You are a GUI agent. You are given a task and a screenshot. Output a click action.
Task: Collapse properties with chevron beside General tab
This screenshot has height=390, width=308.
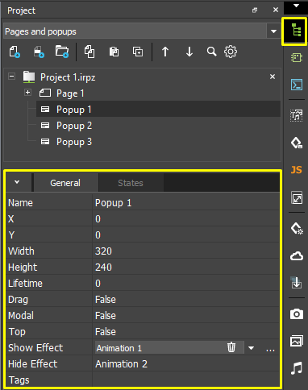pos(17,182)
